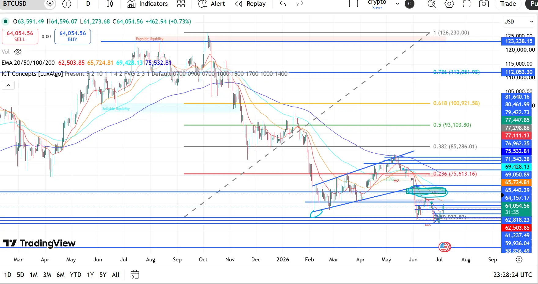Open the USD currency dropdown

[x=518, y=22]
